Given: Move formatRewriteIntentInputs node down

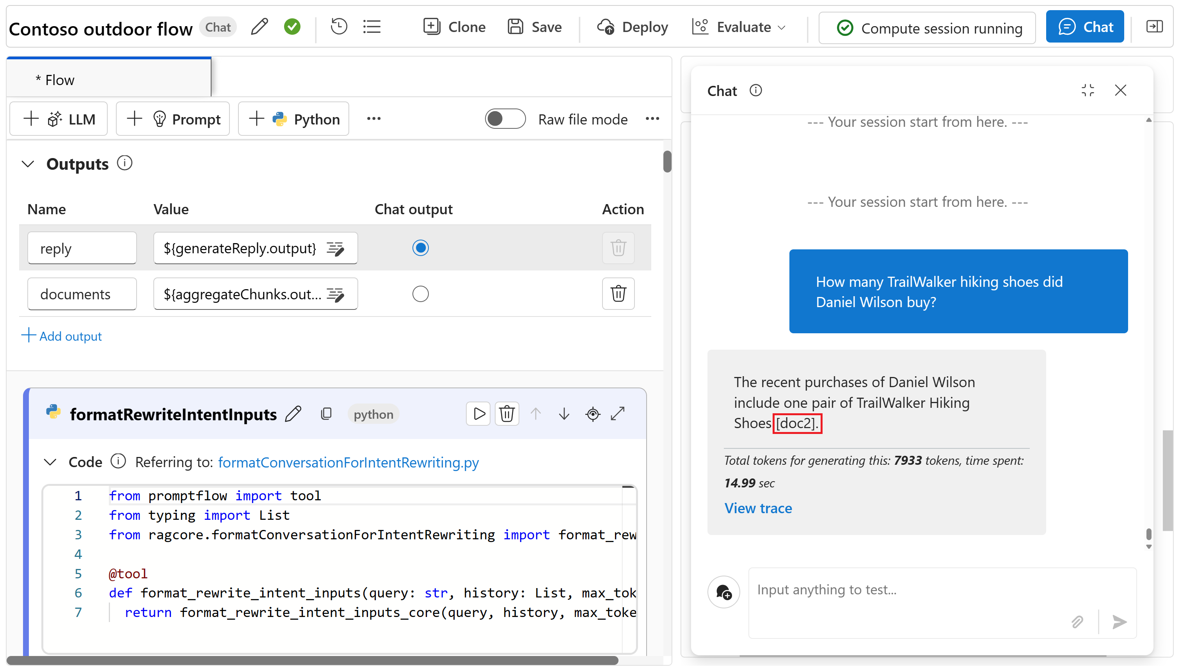Looking at the screenshot, I should pos(564,414).
